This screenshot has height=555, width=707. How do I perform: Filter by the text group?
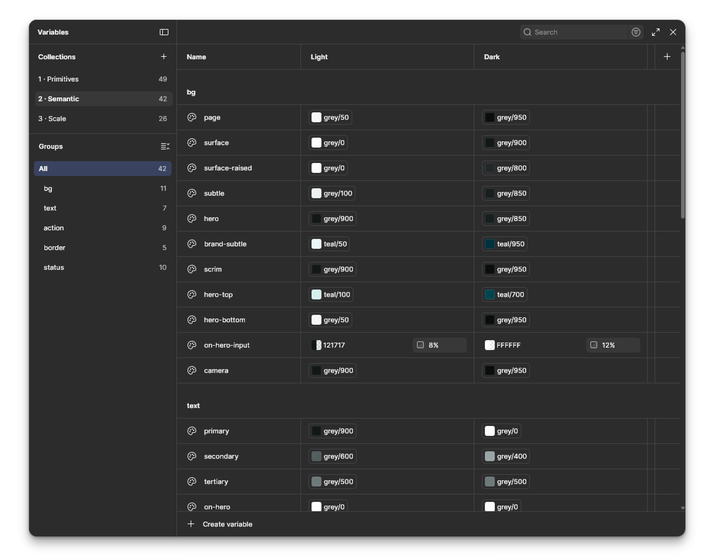coord(103,208)
